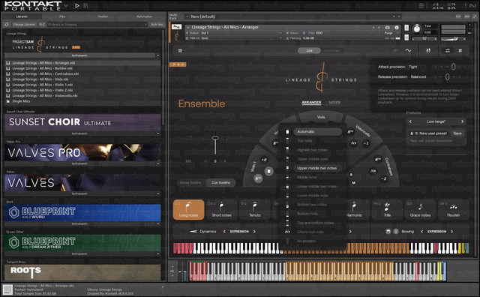The height and width of the screenshot is (297, 480).
Task: Open the Output channel dropdown
Action: click(234, 33)
